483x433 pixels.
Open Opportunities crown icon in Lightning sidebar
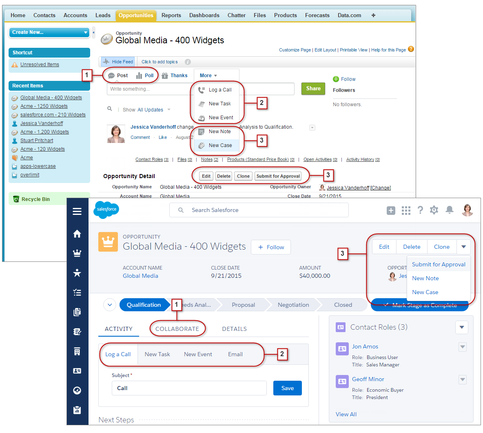[77, 254]
